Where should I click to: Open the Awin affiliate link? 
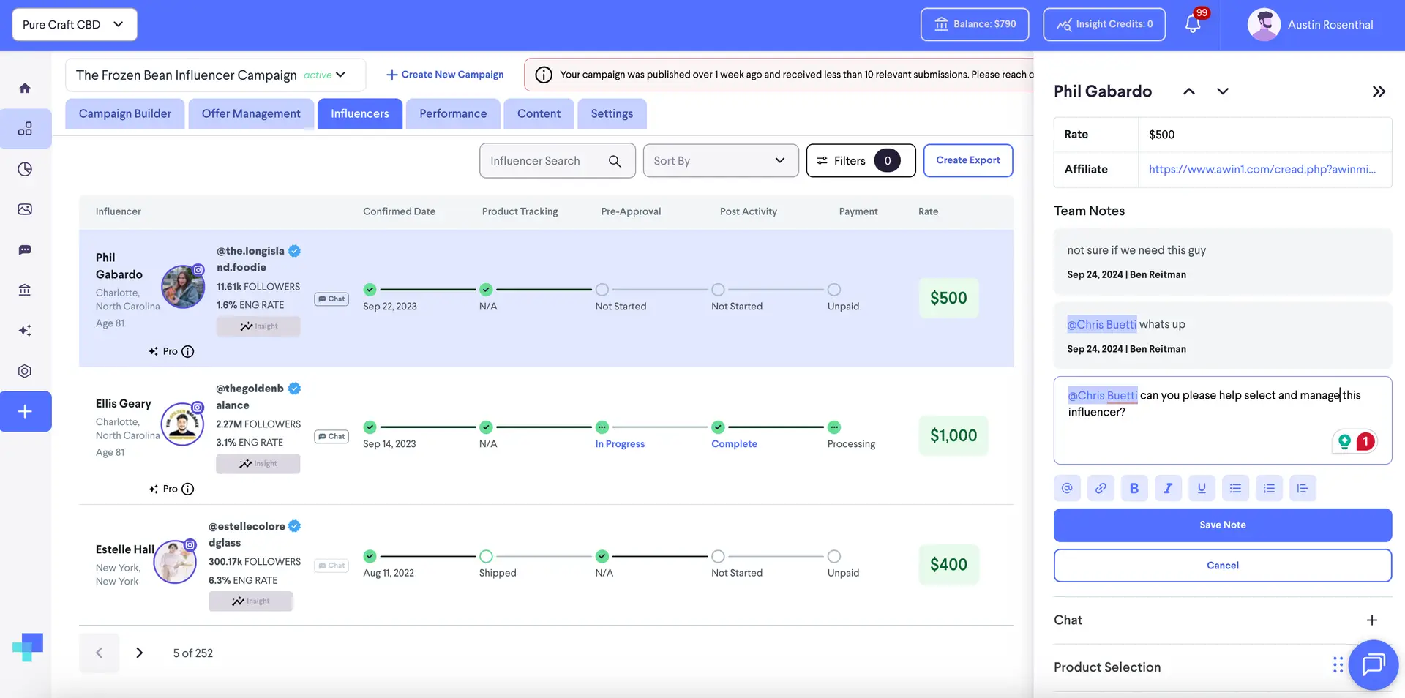[1262, 170]
